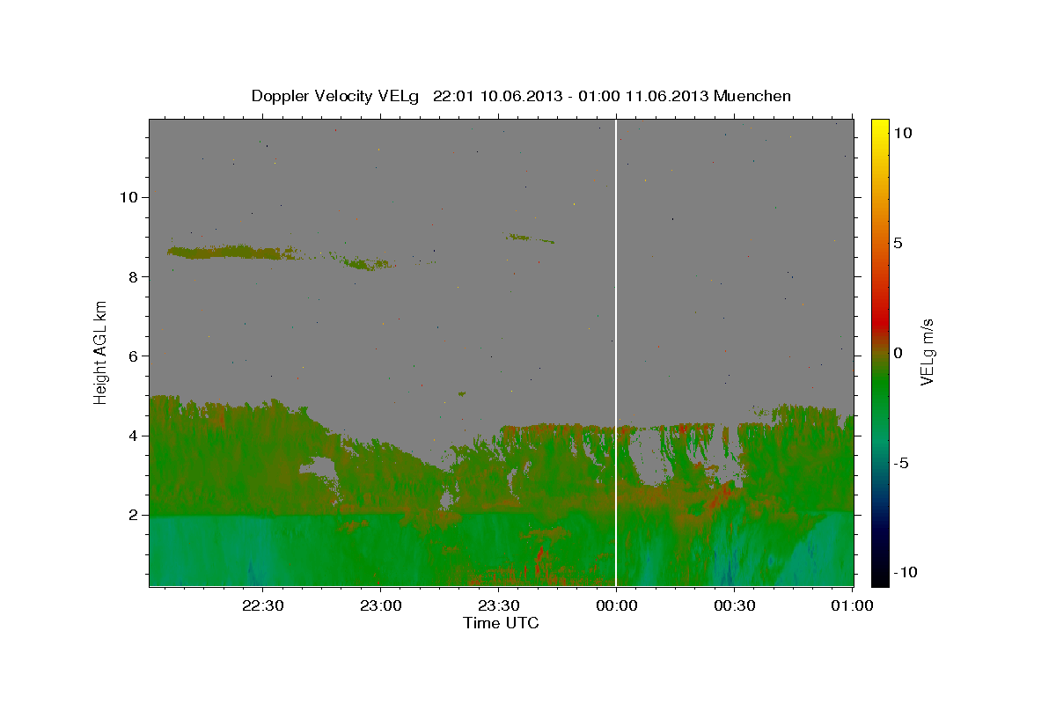
Task: Select the 23:00 time tick label
Action: click(x=381, y=605)
